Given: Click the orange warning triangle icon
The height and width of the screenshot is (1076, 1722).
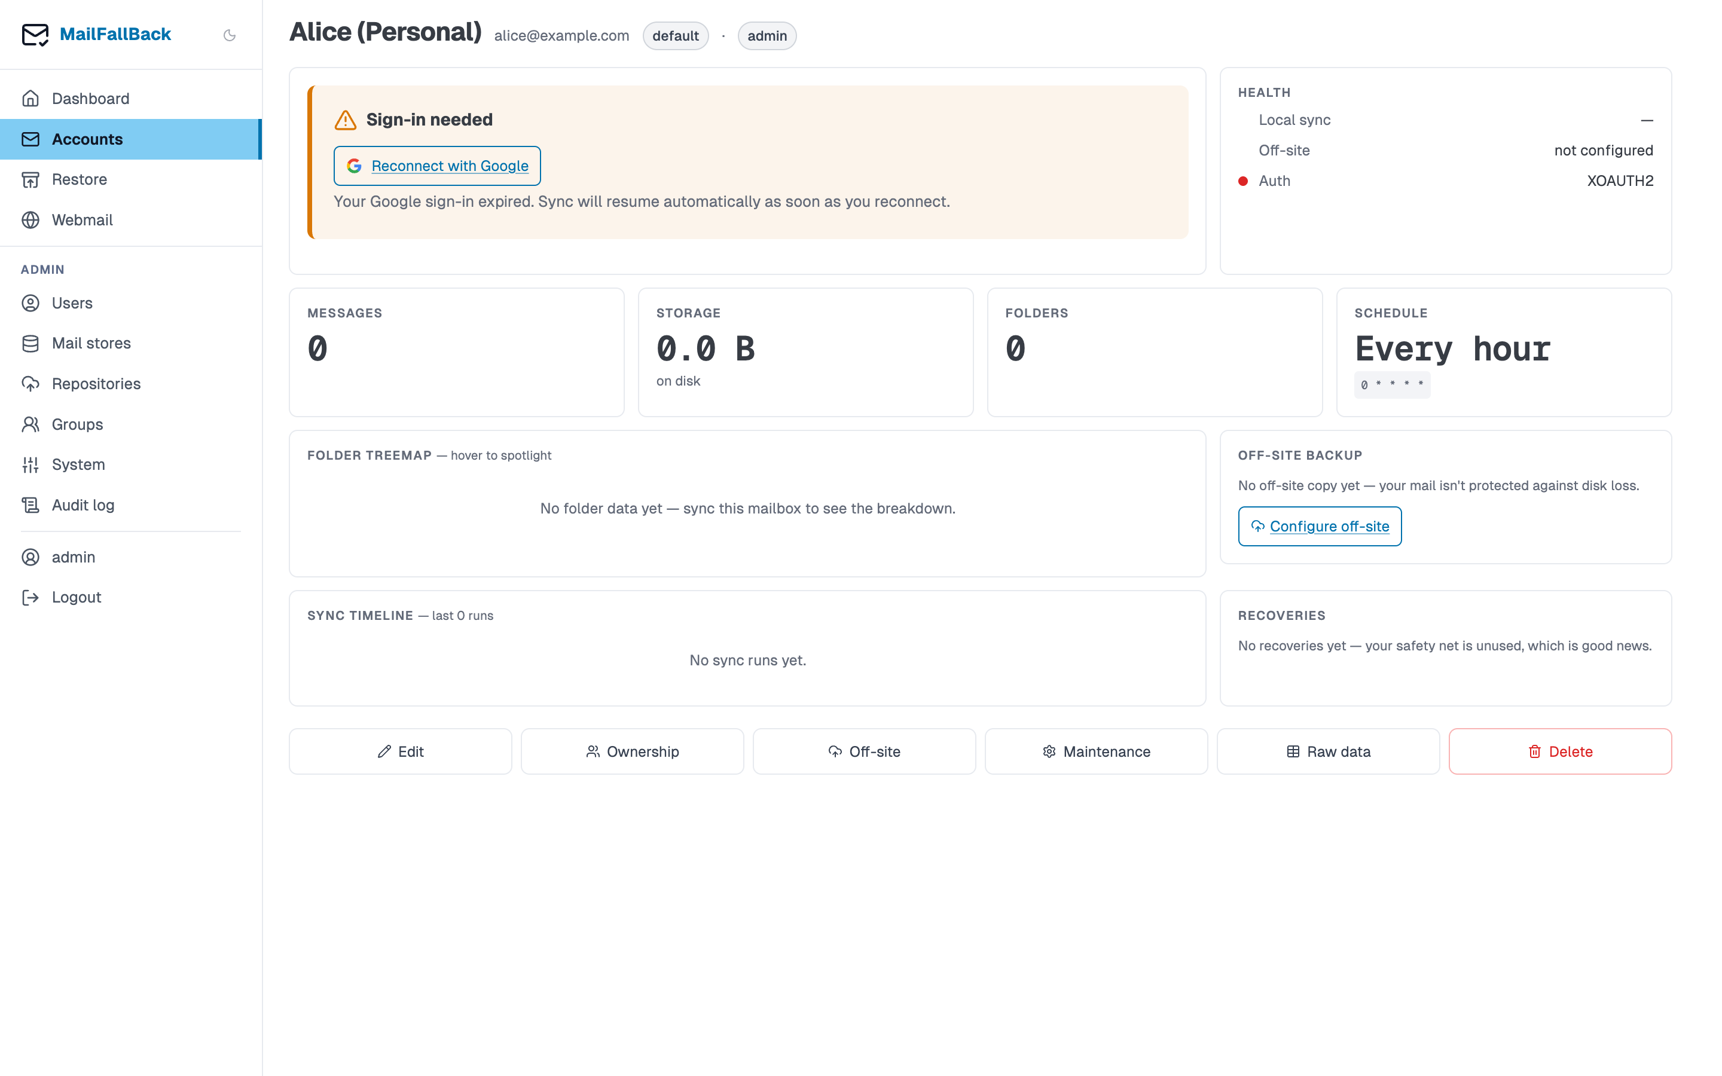Looking at the screenshot, I should 346,120.
